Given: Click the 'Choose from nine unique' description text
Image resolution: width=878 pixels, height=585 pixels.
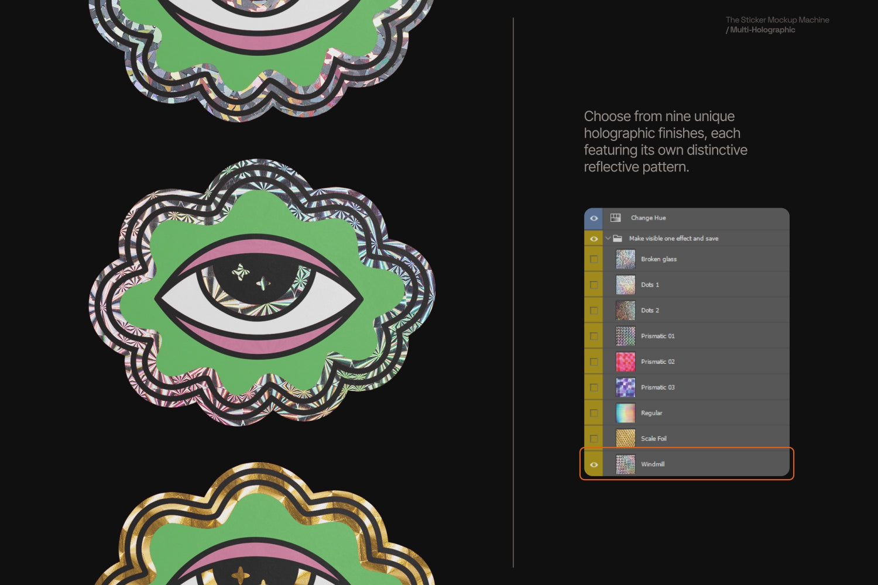Looking at the screenshot, I should tap(659, 116).
